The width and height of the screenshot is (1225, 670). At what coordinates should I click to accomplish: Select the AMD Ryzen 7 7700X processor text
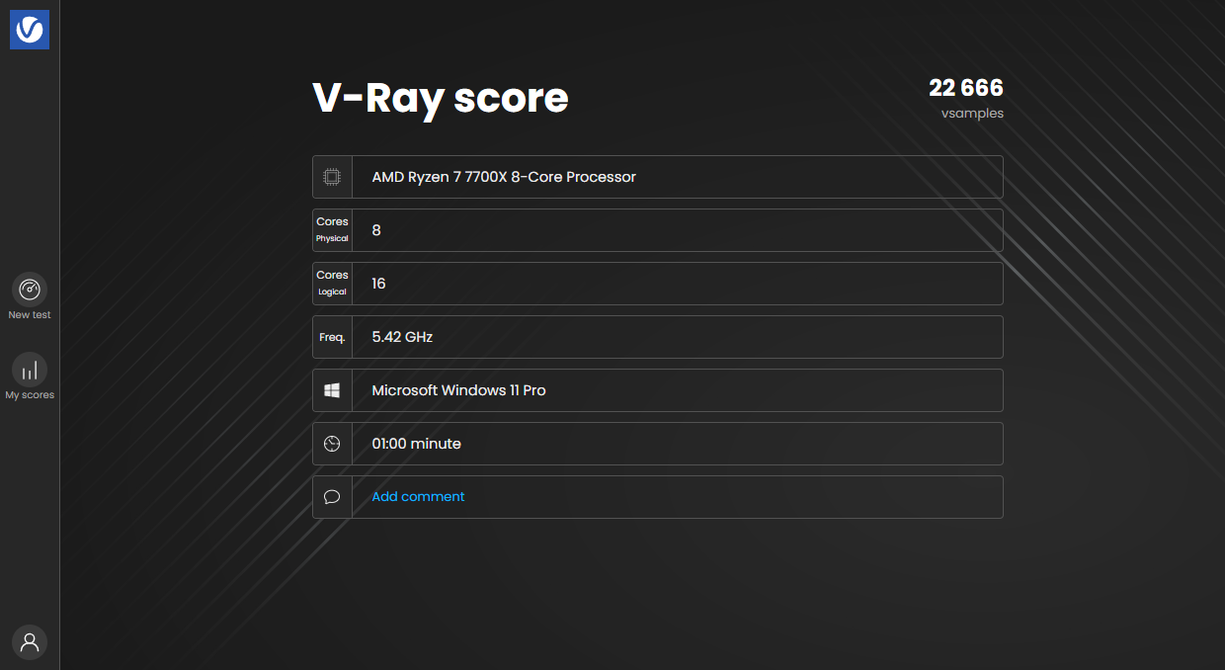click(504, 177)
